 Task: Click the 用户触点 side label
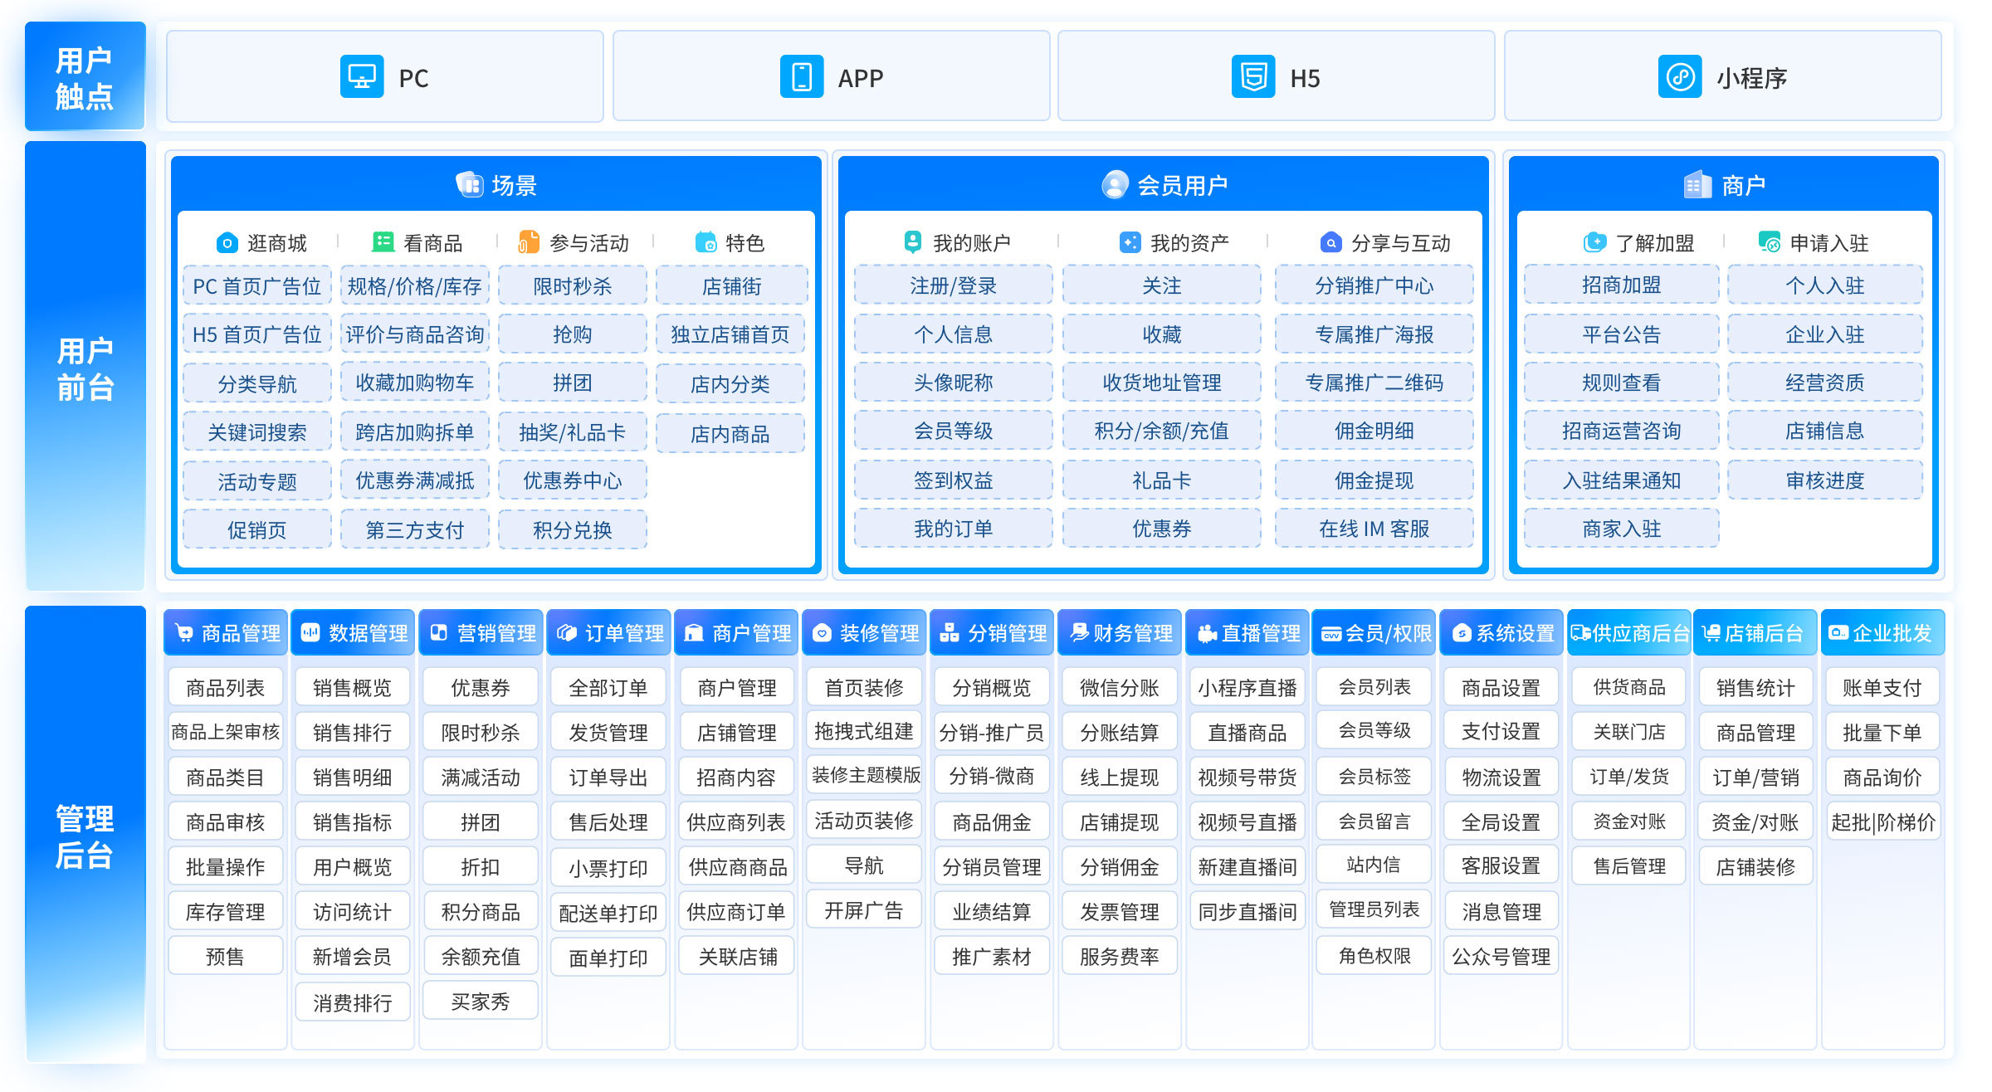pos(85,76)
